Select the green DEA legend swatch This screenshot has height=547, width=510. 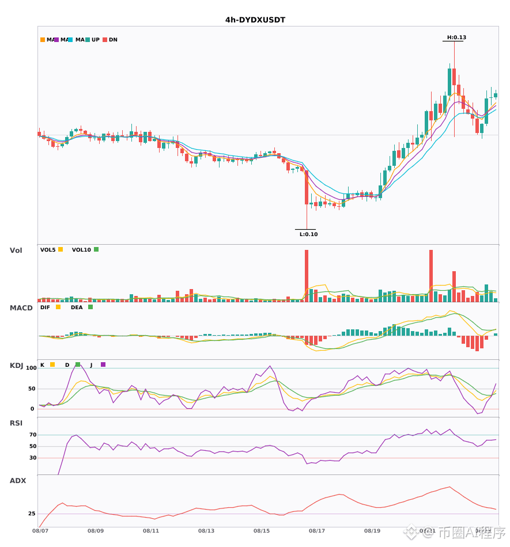pos(90,307)
